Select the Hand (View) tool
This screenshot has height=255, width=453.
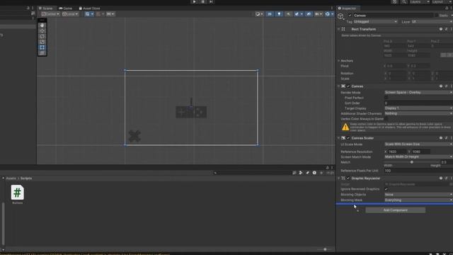pos(42,25)
